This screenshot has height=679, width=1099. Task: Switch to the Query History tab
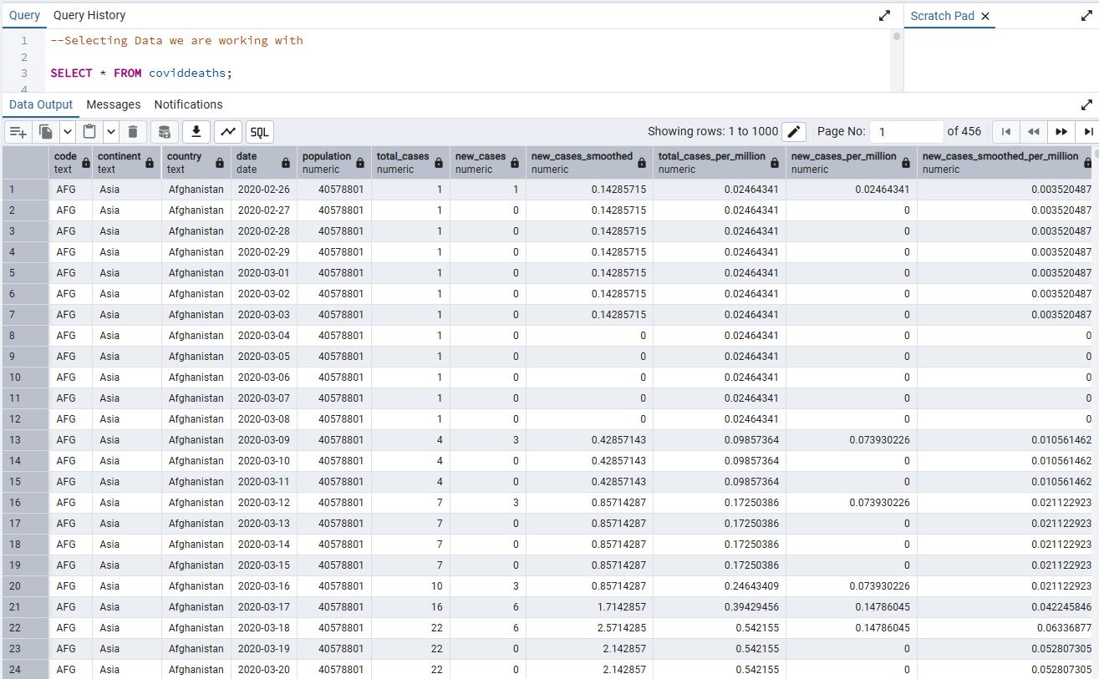tap(89, 15)
